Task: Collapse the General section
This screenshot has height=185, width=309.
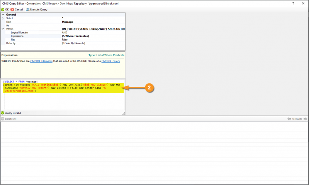Action: coord(3,15)
